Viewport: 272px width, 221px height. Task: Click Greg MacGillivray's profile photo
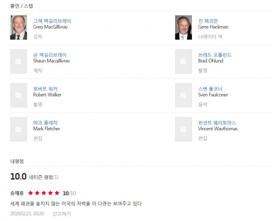18,28
